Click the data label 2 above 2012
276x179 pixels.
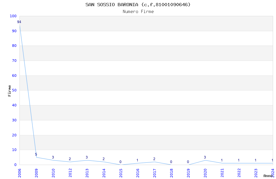70,159
